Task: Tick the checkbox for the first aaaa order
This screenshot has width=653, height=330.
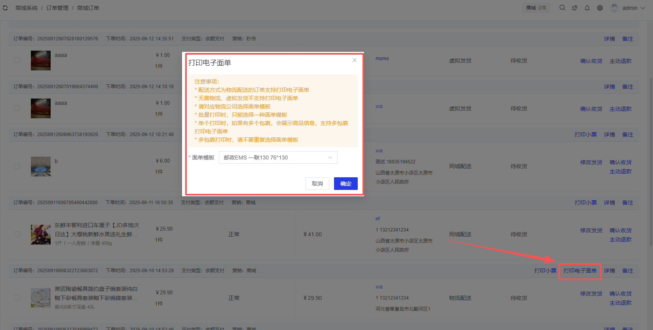Action: [17, 60]
